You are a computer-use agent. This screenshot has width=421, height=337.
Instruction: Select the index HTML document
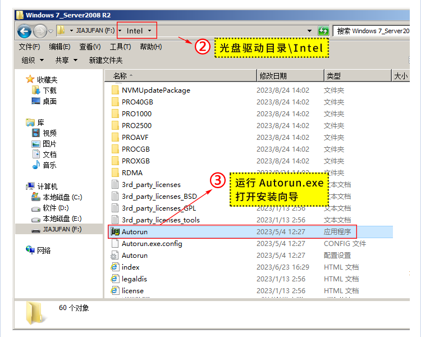[130, 267]
